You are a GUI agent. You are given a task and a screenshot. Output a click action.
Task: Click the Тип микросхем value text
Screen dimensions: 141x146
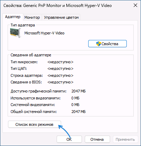[60, 62]
